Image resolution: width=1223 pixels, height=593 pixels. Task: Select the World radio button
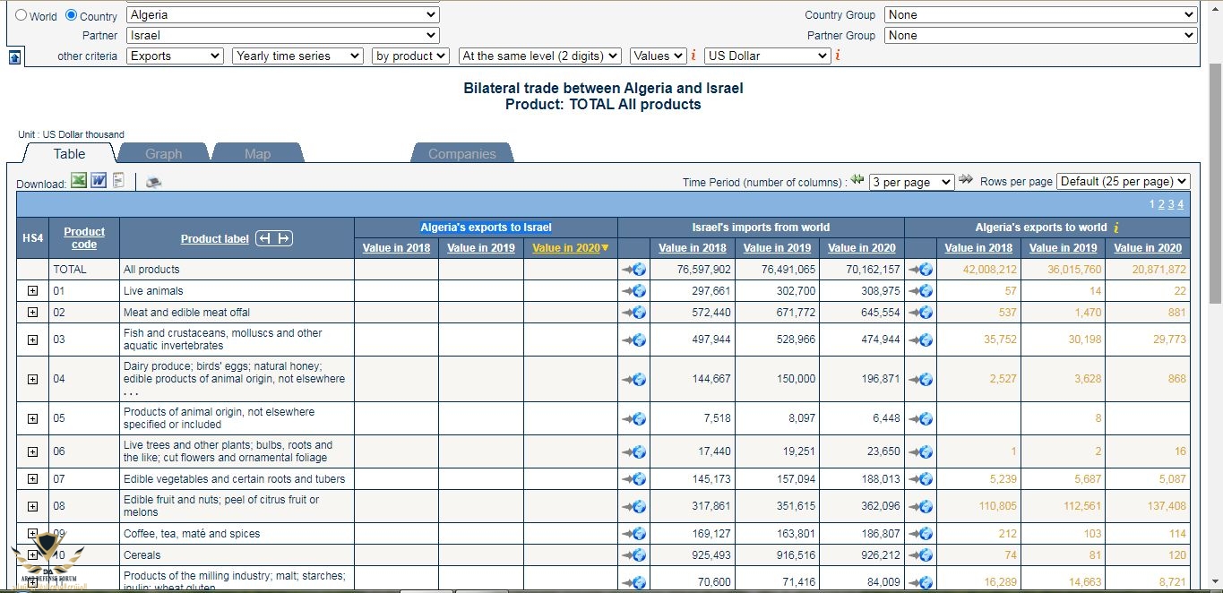(22, 15)
